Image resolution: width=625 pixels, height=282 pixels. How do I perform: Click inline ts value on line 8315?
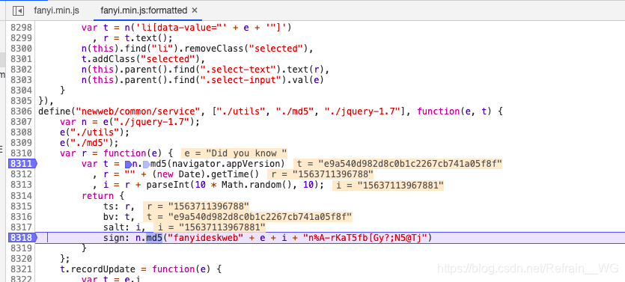[195, 206]
